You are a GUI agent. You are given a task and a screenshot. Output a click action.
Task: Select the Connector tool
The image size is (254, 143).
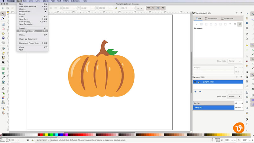3,102
